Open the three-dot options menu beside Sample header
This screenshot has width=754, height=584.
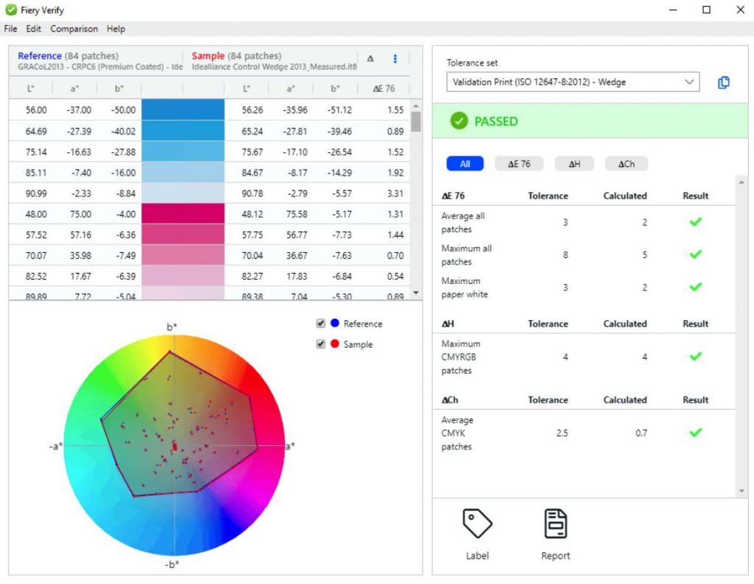coord(395,58)
